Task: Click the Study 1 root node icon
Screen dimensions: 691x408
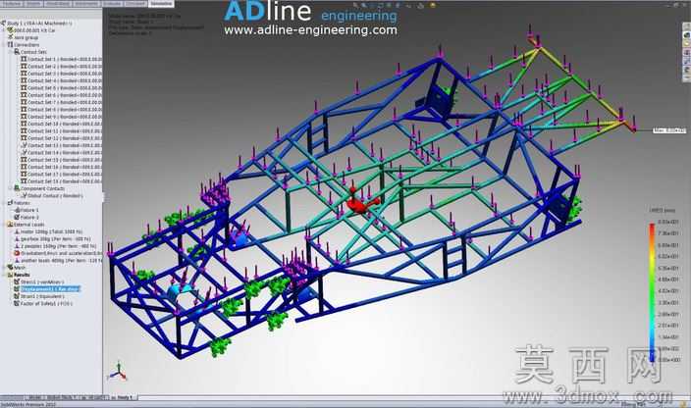Action: 4,24
